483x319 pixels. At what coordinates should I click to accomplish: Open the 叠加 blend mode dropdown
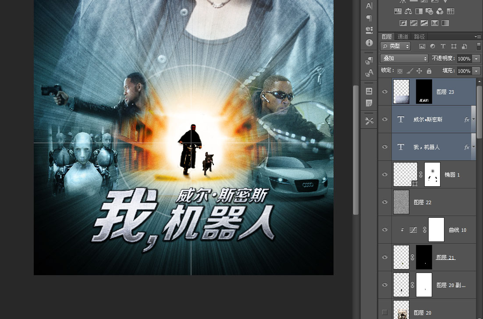(x=404, y=59)
